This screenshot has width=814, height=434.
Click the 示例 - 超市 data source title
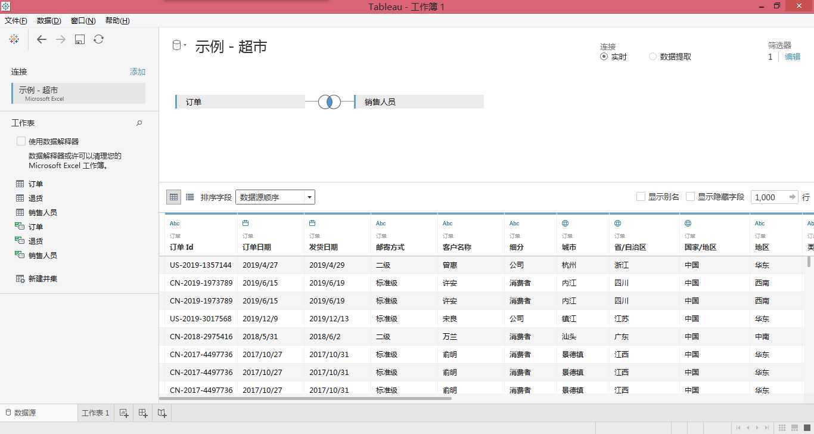231,46
